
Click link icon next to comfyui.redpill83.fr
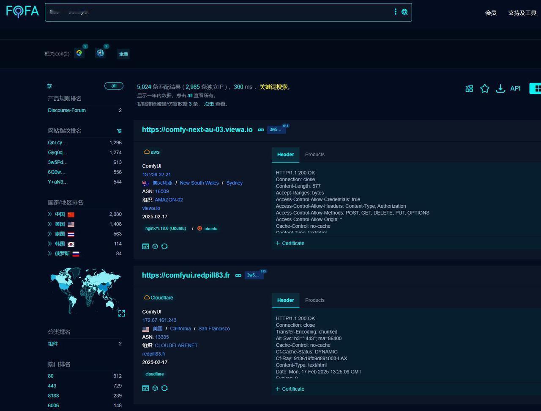tap(238, 276)
